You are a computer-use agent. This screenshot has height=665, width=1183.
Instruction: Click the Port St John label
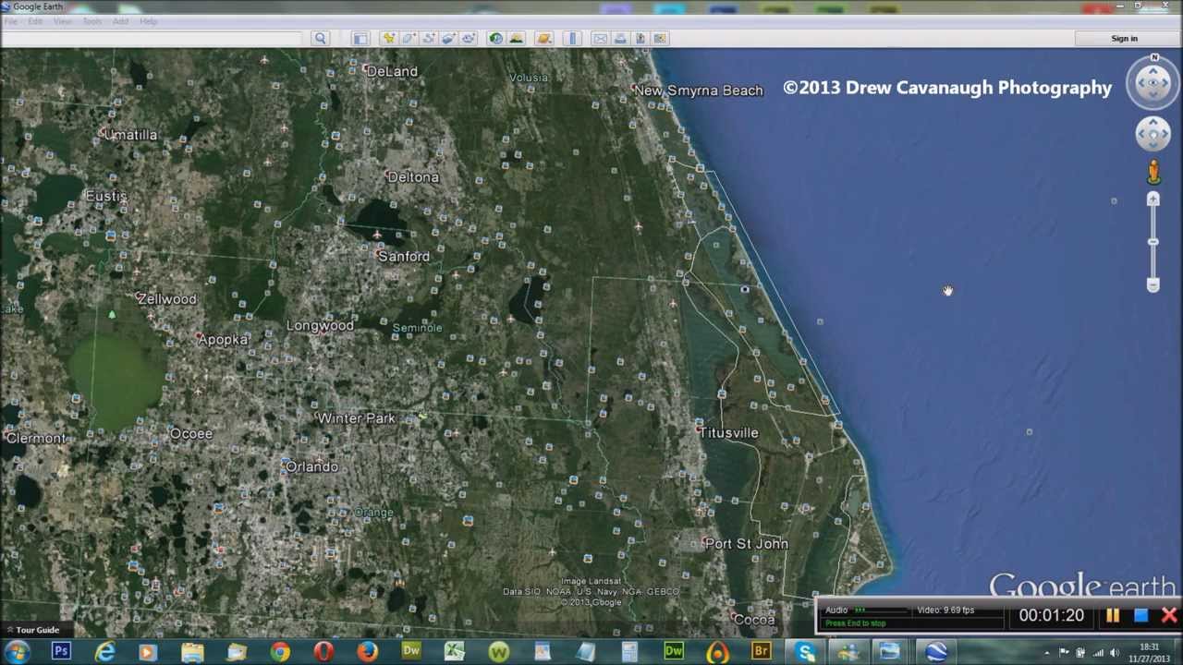pyautogui.click(x=746, y=544)
